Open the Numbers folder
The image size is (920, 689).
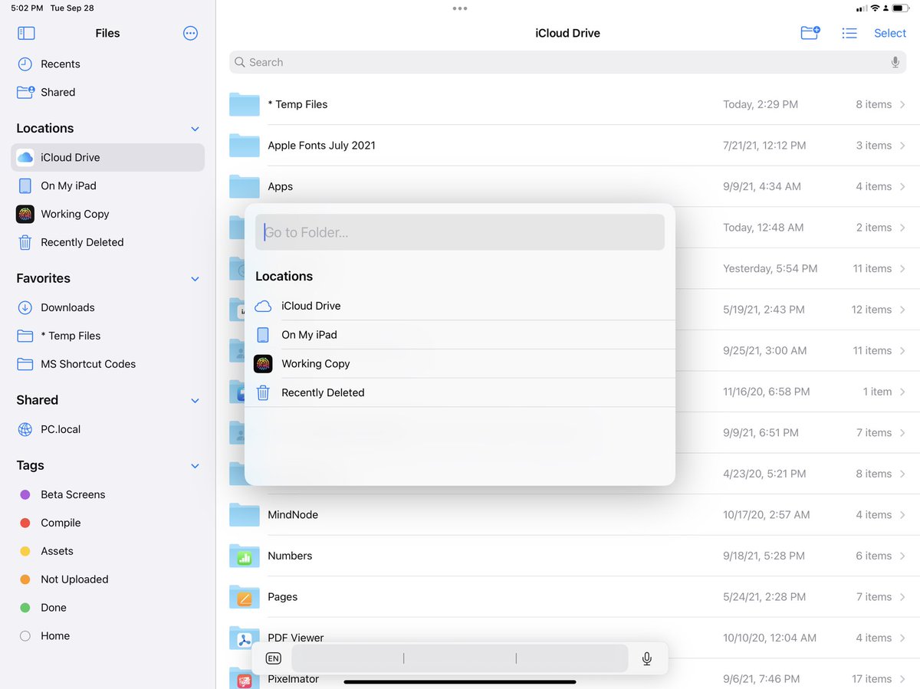coord(567,556)
